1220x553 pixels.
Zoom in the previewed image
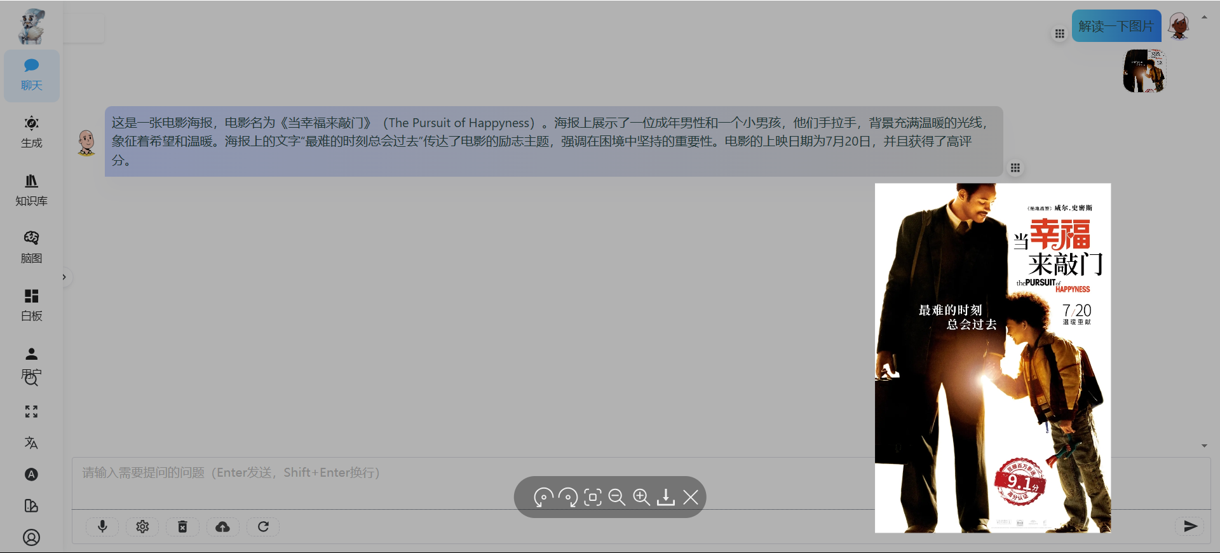tap(642, 497)
